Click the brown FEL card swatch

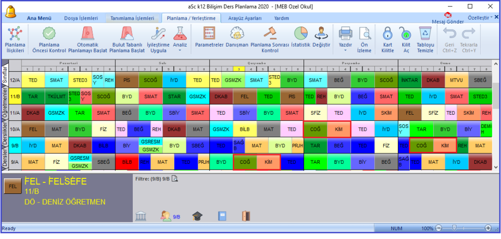click(13, 186)
